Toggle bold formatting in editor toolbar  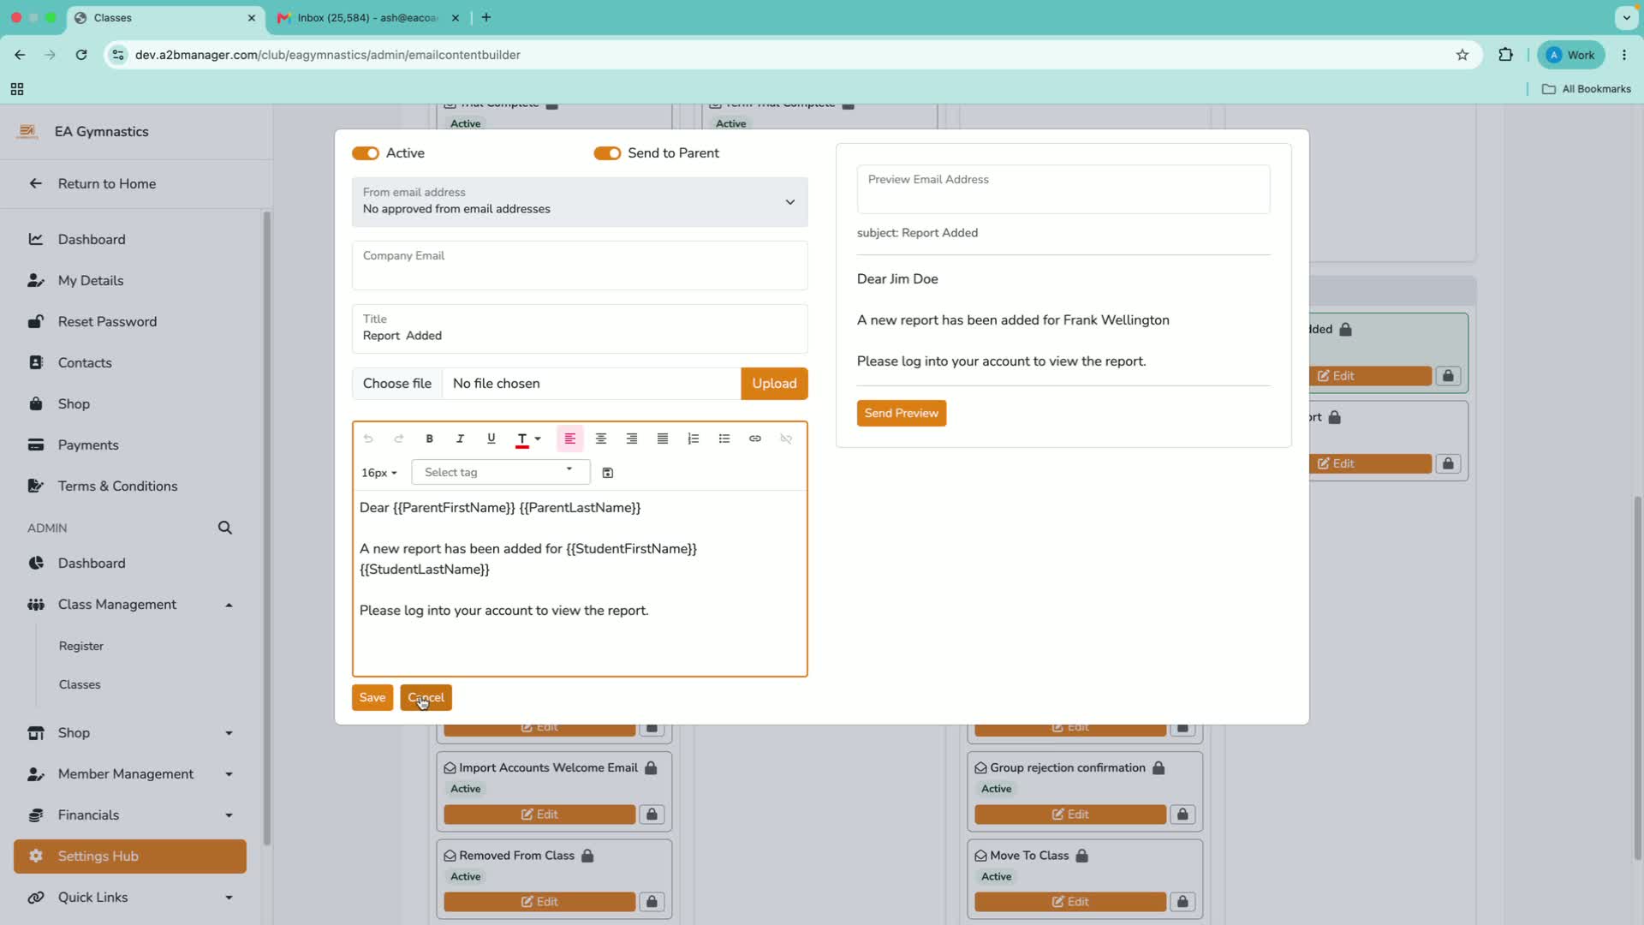(x=430, y=439)
